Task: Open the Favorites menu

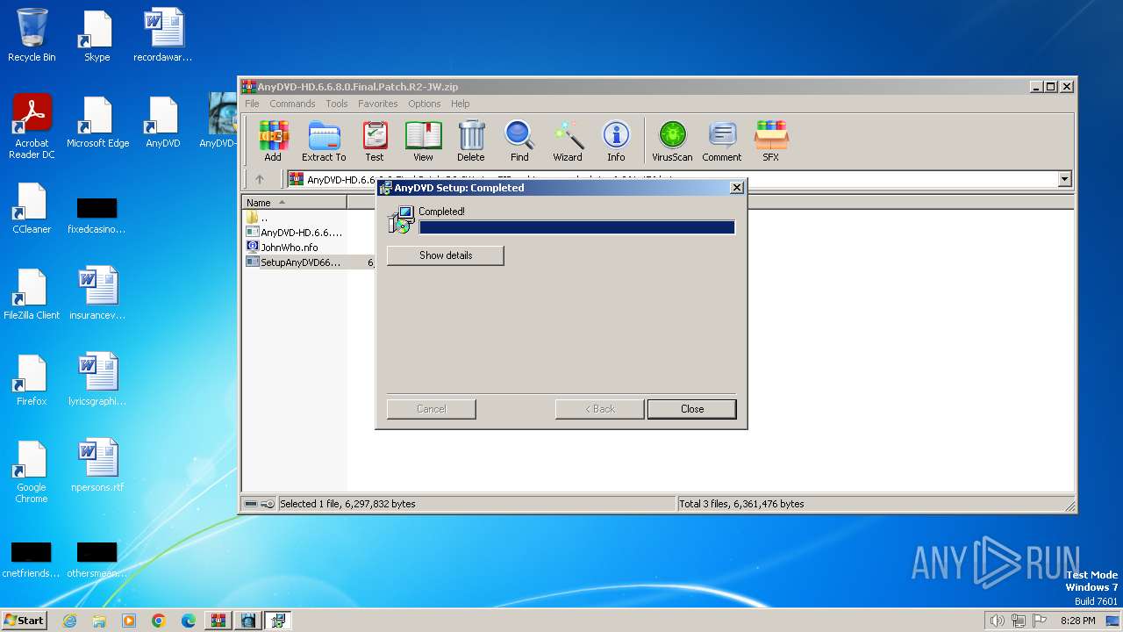Action: [x=377, y=104]
